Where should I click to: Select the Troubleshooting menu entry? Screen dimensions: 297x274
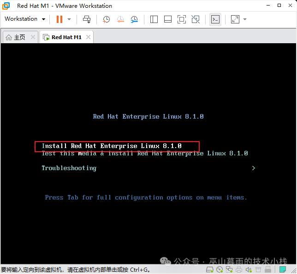[69, 168]
